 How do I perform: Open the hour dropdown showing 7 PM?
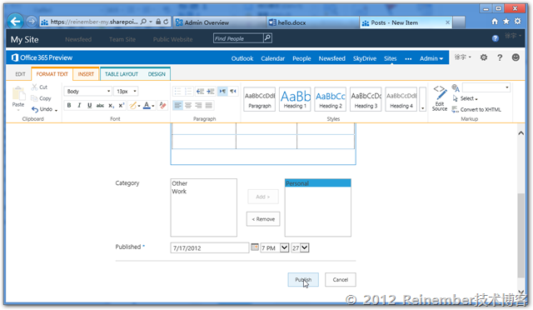pyautogui.click(x=275, y=247)
